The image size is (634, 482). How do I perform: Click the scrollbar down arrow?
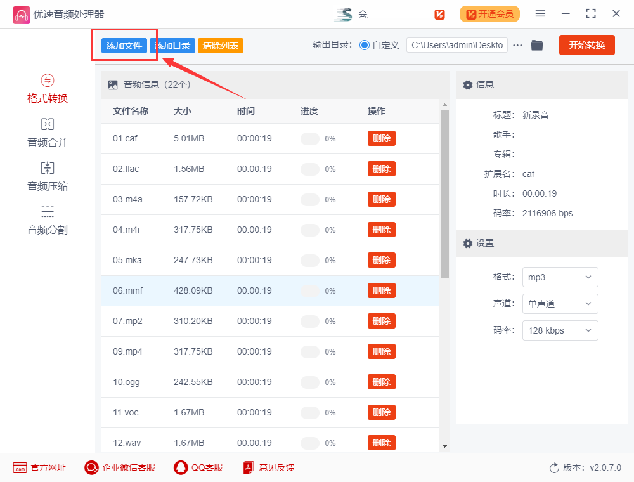pyautogui.click(x=445, y=446)
